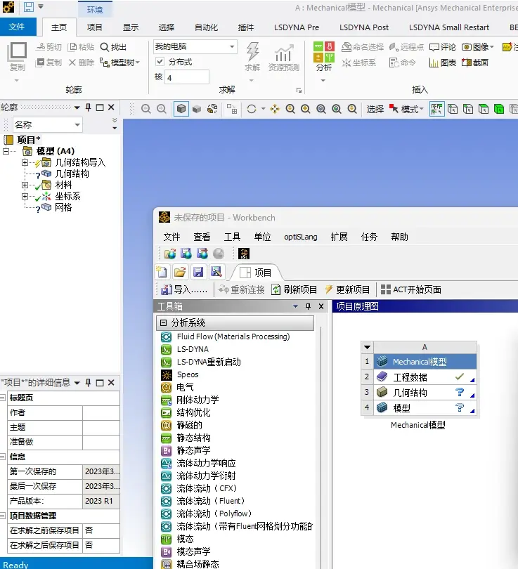This screenshot has width=518, height=569.
Task: Click the Open folder icon in Workbench
Action: click(180, 272)
